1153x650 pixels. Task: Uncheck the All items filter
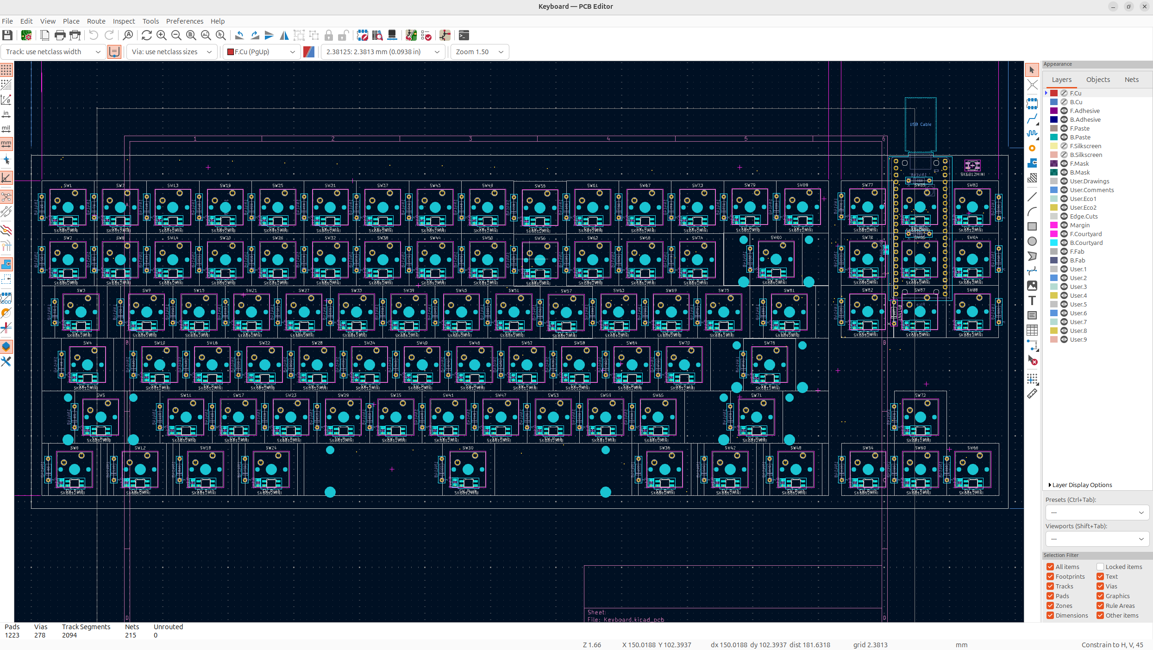click(x=1050, y=567)
